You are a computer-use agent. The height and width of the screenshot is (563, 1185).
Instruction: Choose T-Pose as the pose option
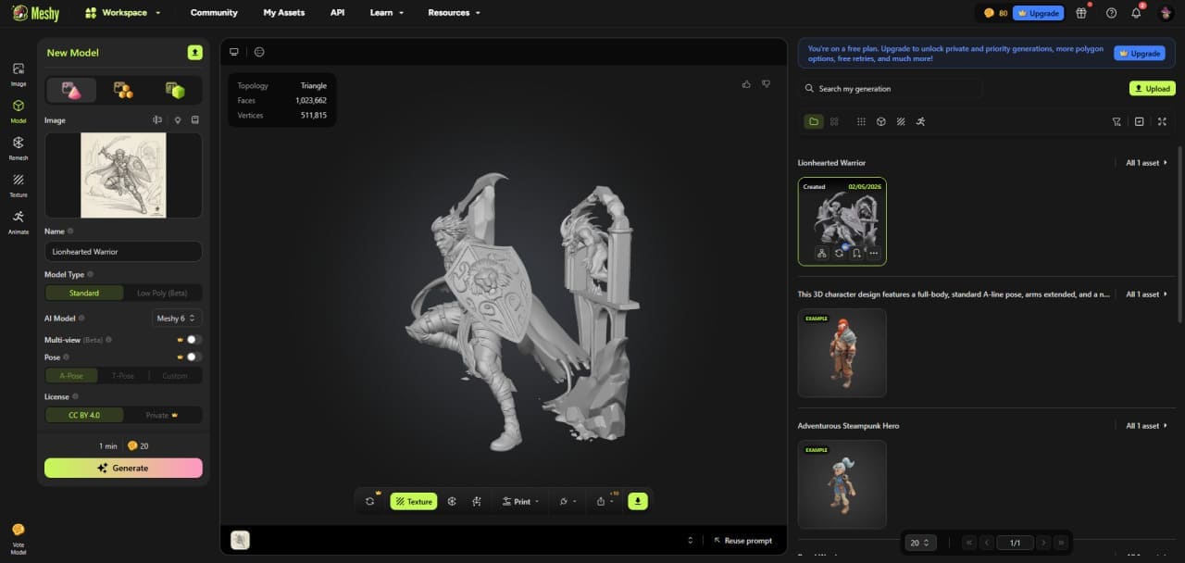(122, 375)
